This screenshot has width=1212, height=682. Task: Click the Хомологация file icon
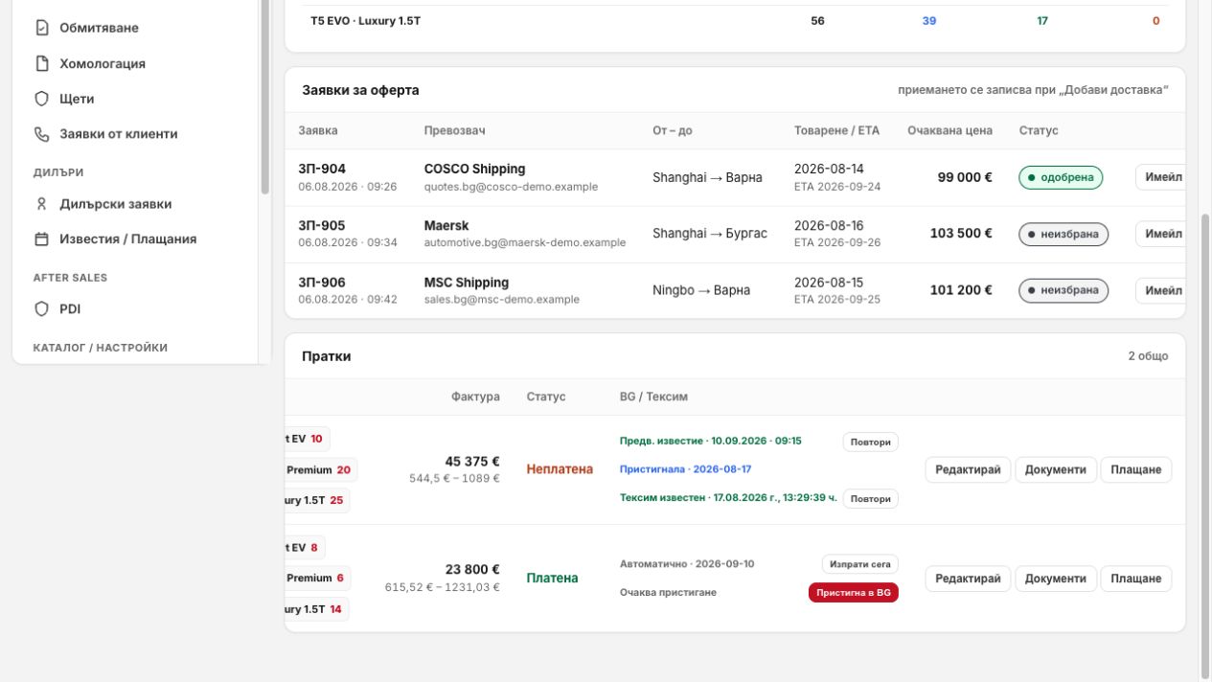[41, 63]
